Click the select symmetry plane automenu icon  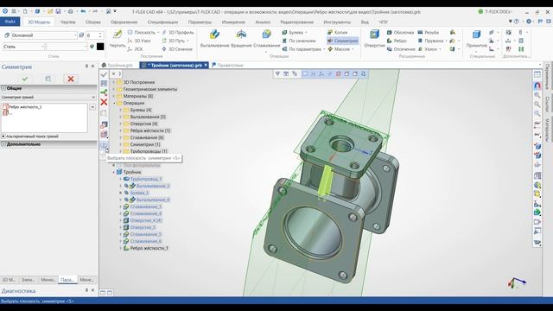[x=104, y=145]
